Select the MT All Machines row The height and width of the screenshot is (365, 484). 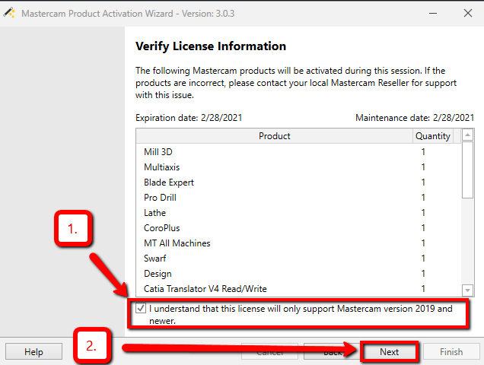(298, 243)
